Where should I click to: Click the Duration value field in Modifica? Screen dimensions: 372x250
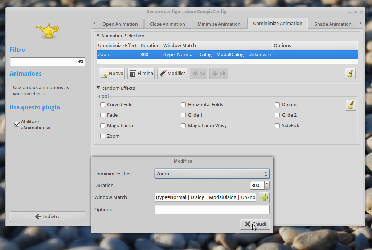pos(257,186)
